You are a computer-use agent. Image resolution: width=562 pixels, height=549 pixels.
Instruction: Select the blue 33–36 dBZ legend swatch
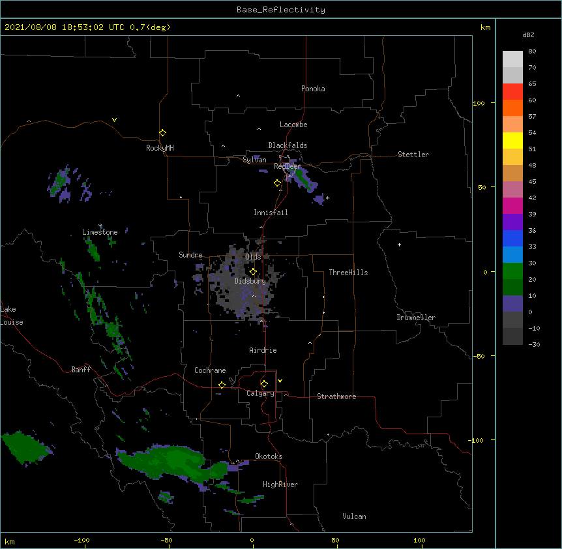[x=512, y=238]
